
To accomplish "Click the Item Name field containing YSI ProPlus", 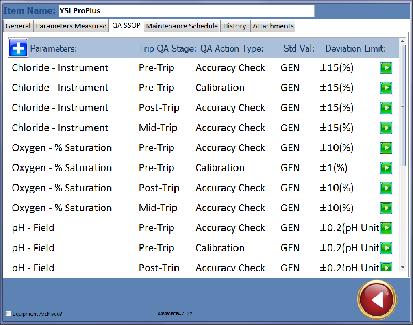I will click(x=187, y=11).
